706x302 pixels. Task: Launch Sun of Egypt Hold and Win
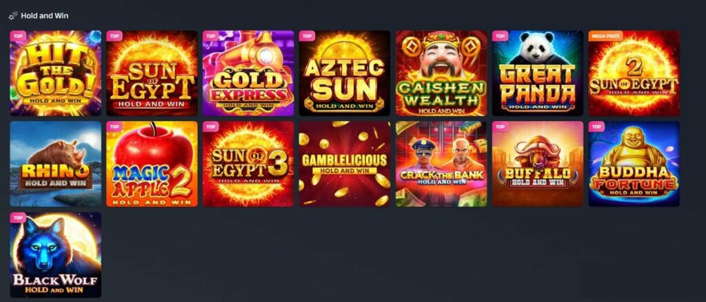point(152,73)
